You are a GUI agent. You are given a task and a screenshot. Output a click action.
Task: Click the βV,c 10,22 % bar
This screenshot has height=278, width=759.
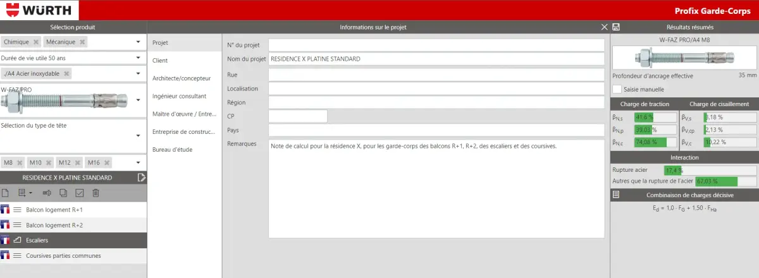click(x=730, y=142)
